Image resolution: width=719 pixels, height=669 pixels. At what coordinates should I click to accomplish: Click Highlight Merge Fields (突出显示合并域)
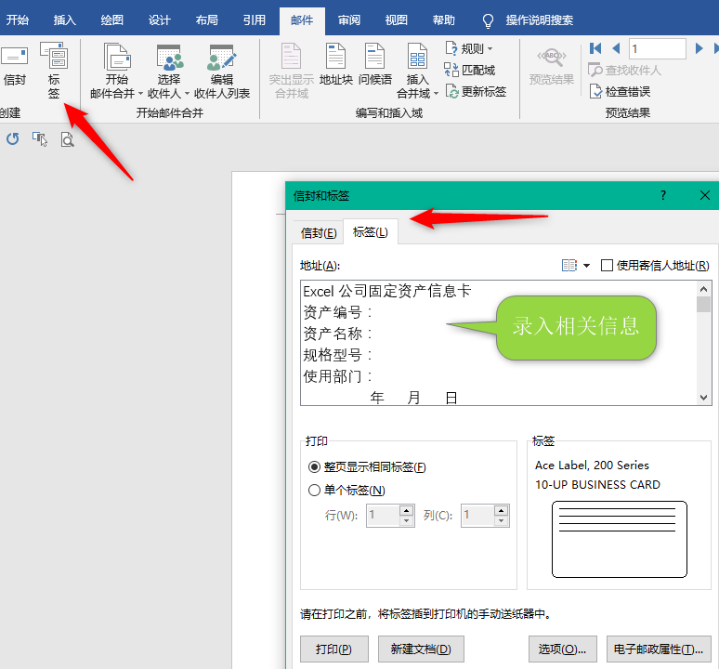coord(291,71)
